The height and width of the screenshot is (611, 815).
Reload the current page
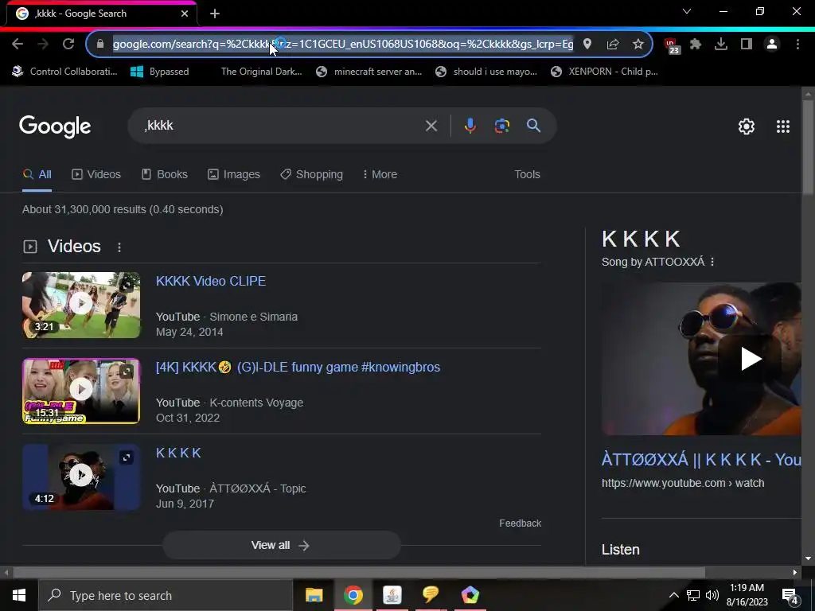[x=68, y=45]
